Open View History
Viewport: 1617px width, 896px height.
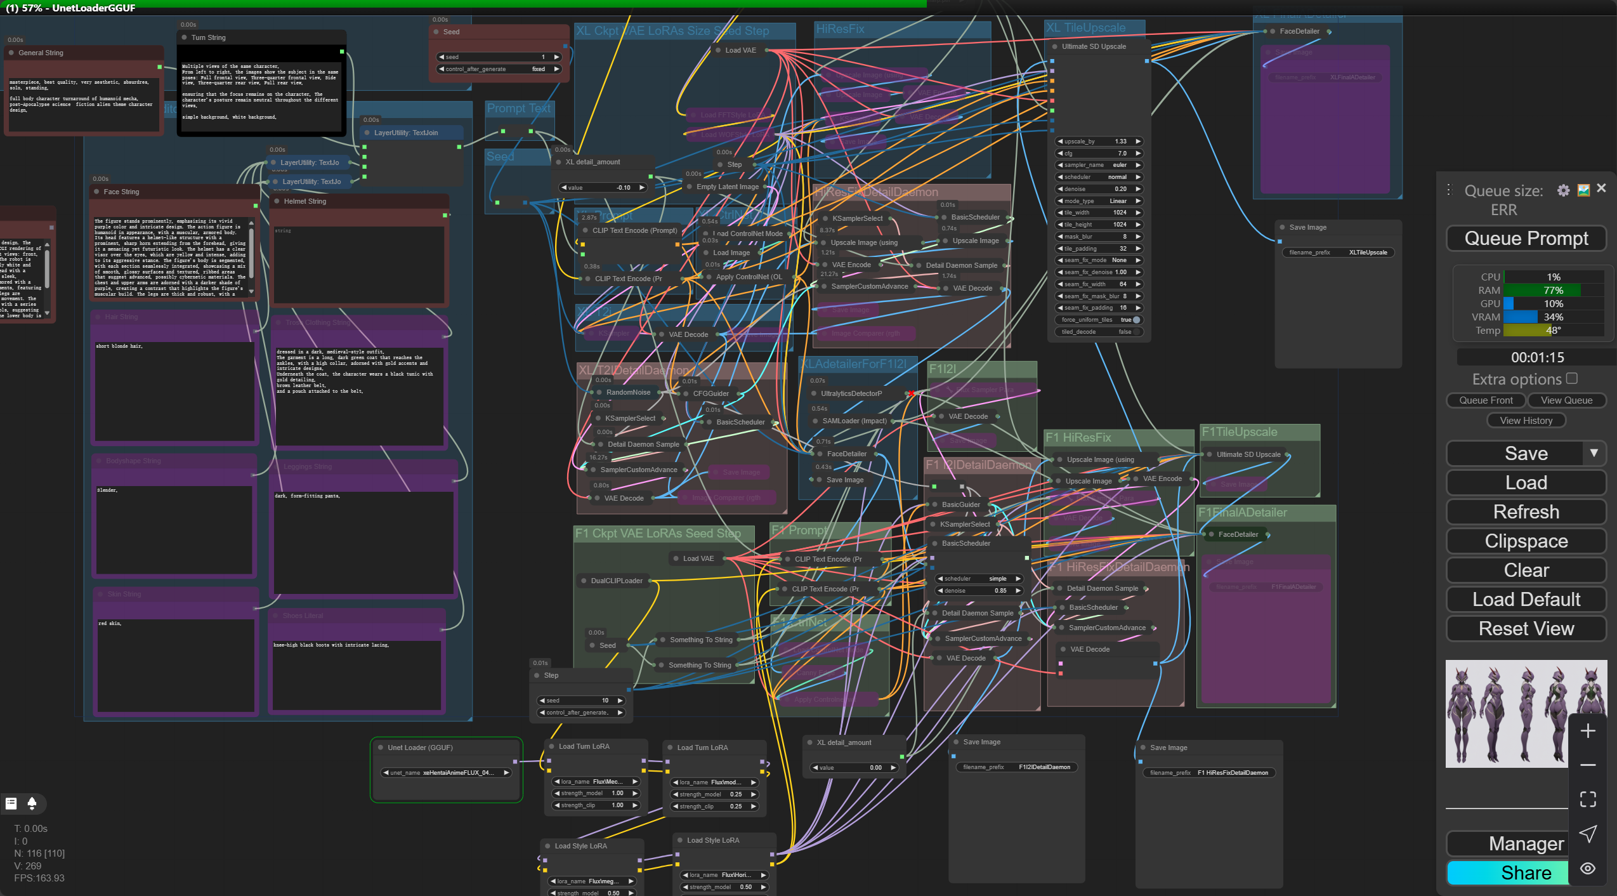point(1526,420)
